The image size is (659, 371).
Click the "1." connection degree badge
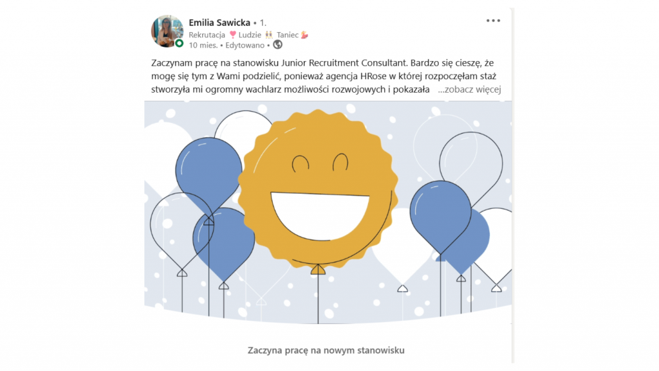[x=263, y=23]
